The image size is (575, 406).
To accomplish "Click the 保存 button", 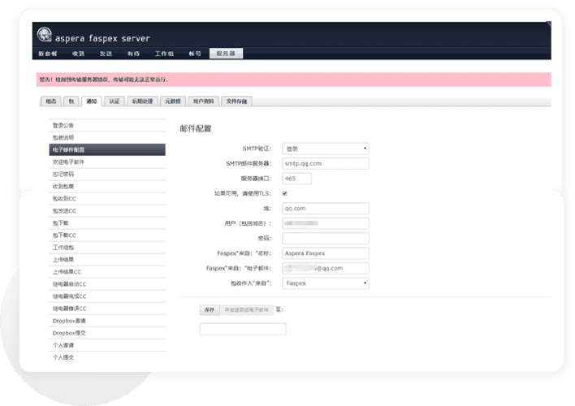I will click(x=210, y=309).
